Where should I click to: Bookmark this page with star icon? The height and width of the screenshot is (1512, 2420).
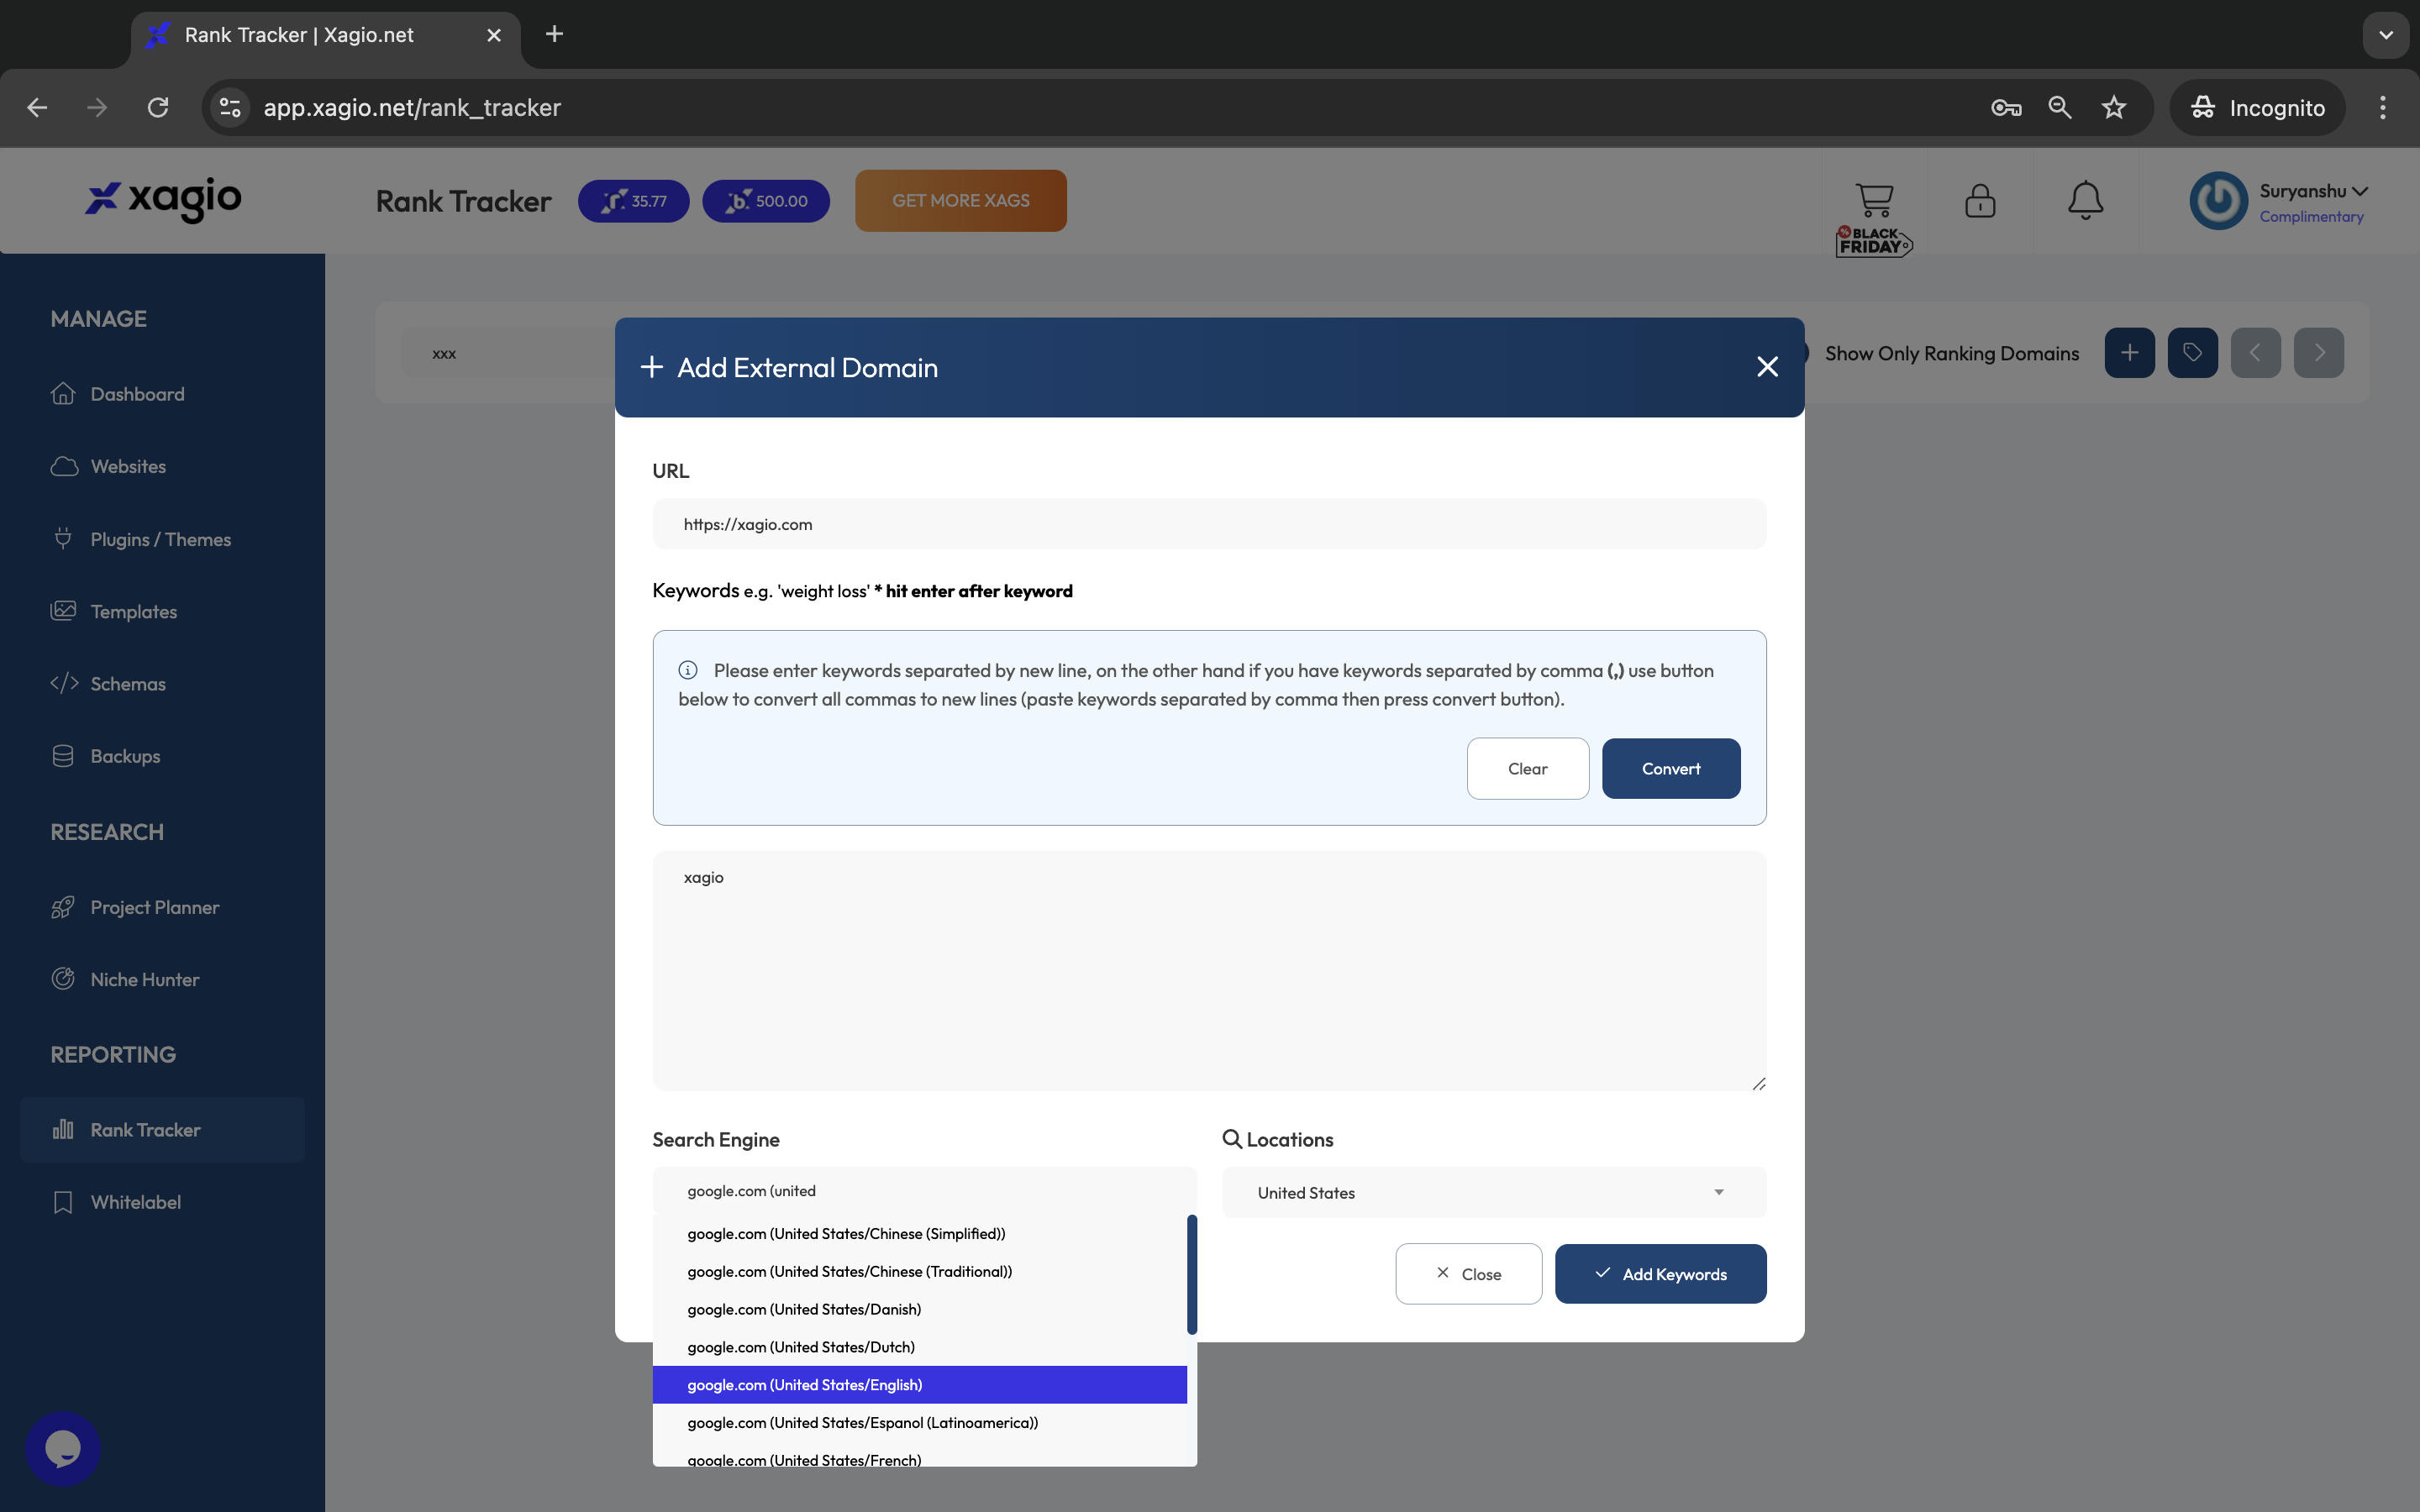click(x=2113, y=108)
